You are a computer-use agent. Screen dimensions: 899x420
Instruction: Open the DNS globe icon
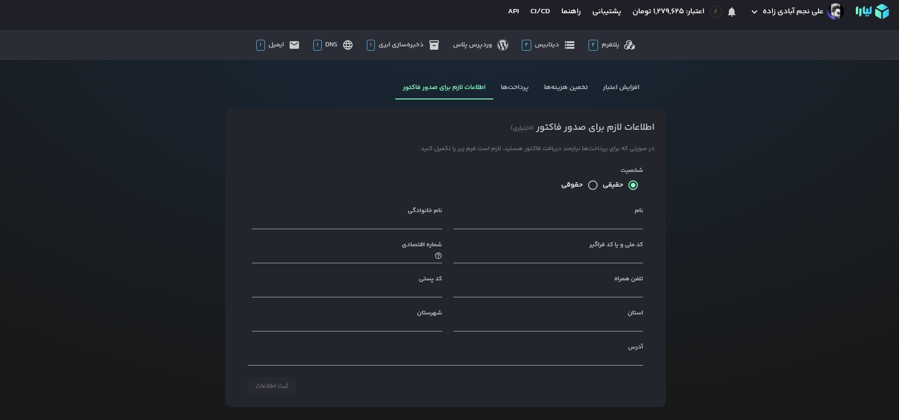(x=348, y=45)
